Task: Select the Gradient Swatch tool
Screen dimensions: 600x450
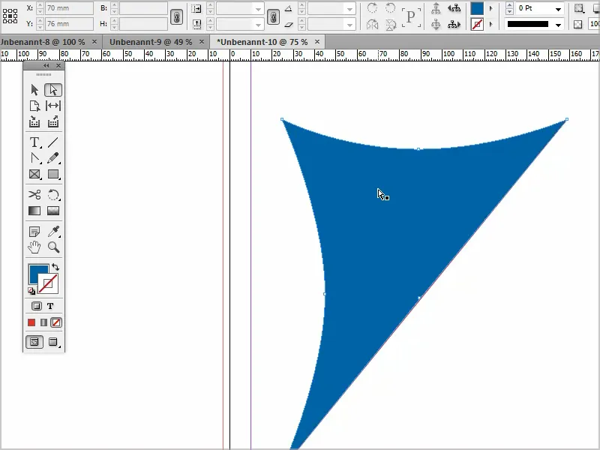Action: pos(34,211)
